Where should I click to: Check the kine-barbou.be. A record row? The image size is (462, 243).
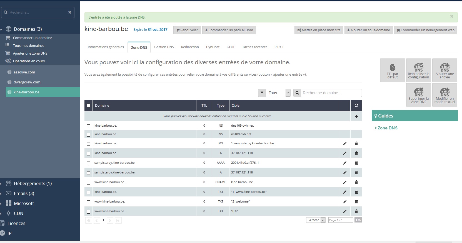[x=88, y=154]
